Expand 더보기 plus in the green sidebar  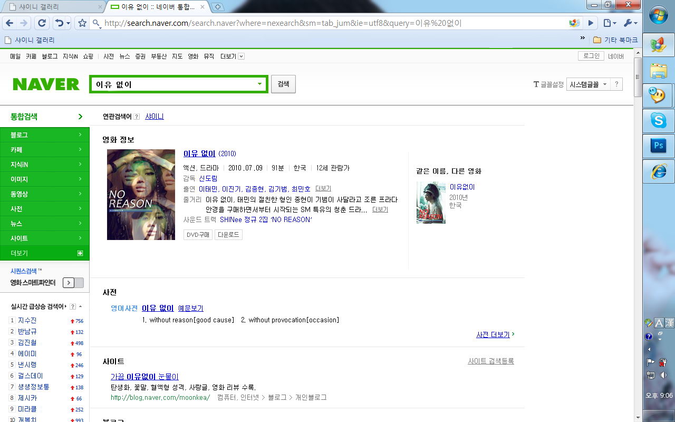(80, 253)
